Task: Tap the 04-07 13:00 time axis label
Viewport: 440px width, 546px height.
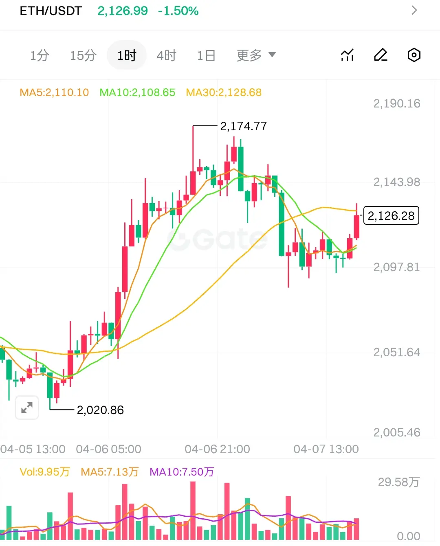Action: [x=326, y=449]
